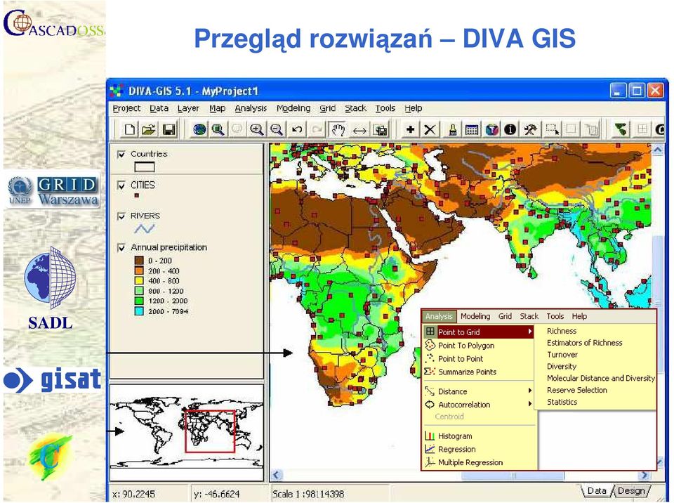
Task: Select Point to Point menu entry
Action: click(461, 358)
